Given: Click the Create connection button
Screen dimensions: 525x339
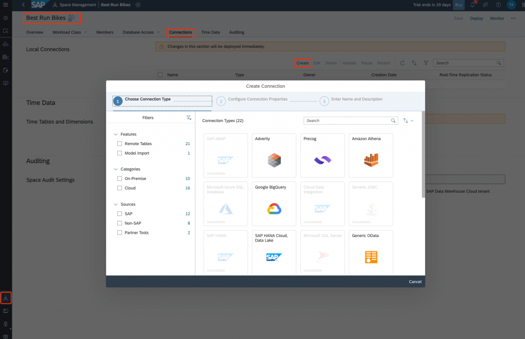Looking at the screenshot, I should coord(302,63).
